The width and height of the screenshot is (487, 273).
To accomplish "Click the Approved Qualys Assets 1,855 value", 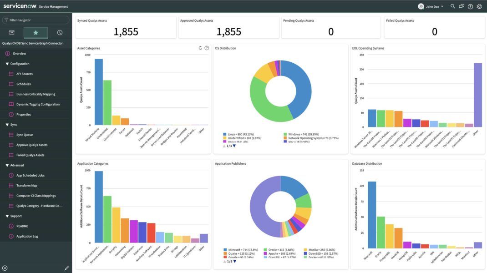I will [229, 32].
